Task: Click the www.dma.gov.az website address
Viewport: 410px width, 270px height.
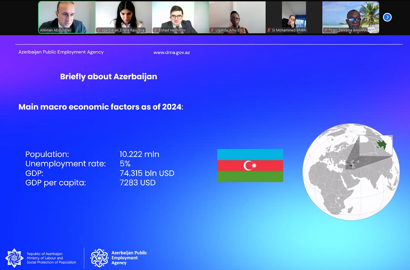Action: pos(171,53)
